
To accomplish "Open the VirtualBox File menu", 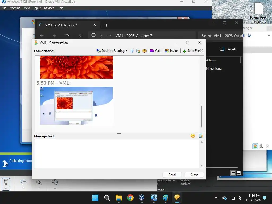I will coord(4,8).
